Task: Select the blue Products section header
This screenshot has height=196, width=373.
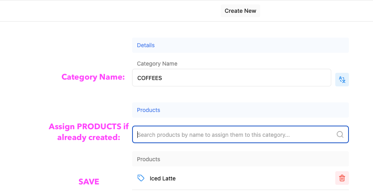Action: (240, 110)
